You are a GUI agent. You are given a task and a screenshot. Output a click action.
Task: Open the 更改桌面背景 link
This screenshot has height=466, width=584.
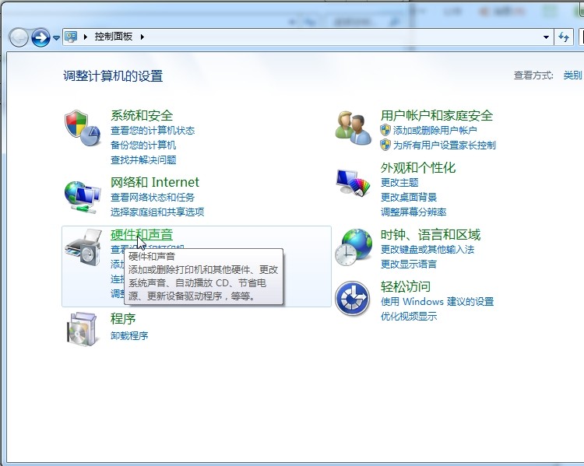[409, 198]
